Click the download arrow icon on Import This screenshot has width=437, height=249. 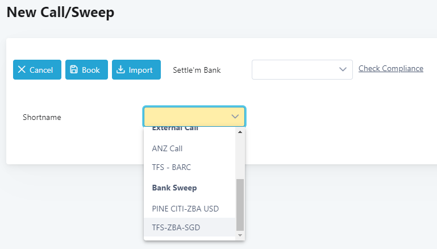click(120, 69)
